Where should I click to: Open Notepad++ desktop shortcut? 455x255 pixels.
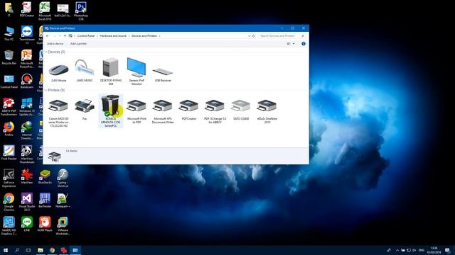(63, 200)
